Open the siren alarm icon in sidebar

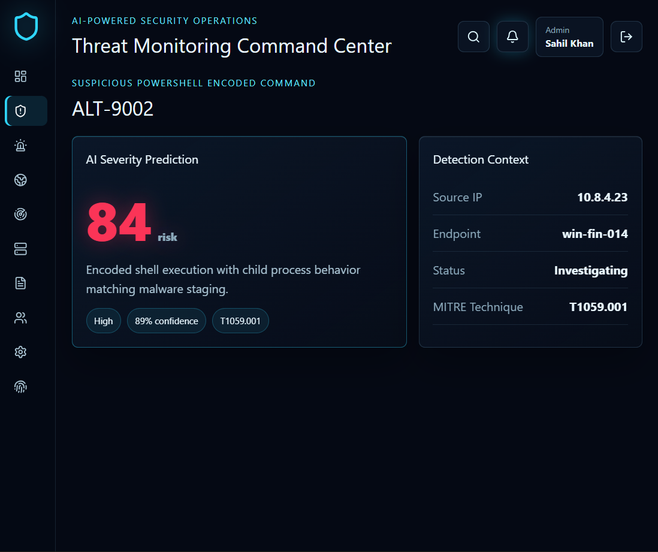pyautogui.click(x=20, y=145)
